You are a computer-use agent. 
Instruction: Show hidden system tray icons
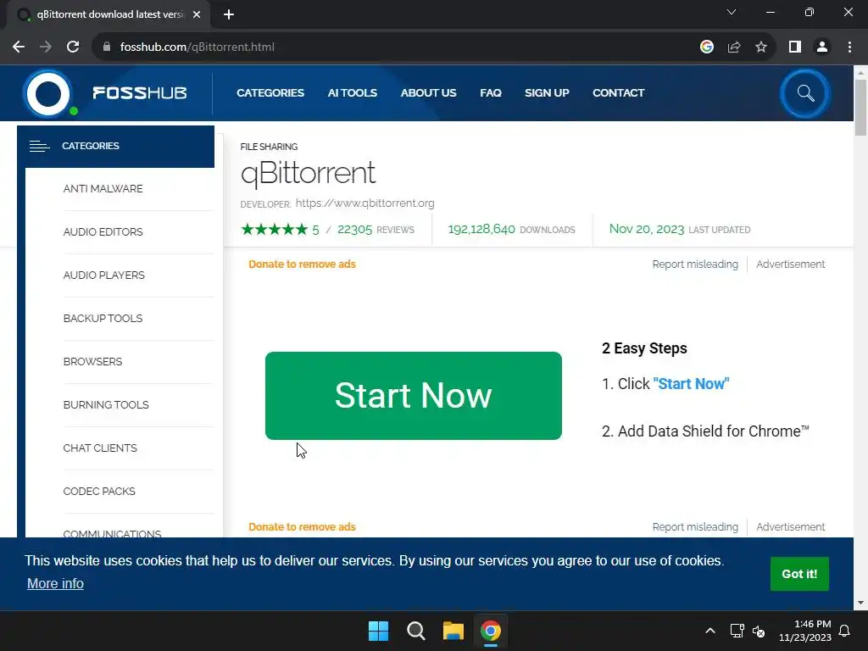click(710, 631)
